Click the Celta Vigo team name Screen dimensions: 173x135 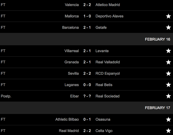point(104,131)
